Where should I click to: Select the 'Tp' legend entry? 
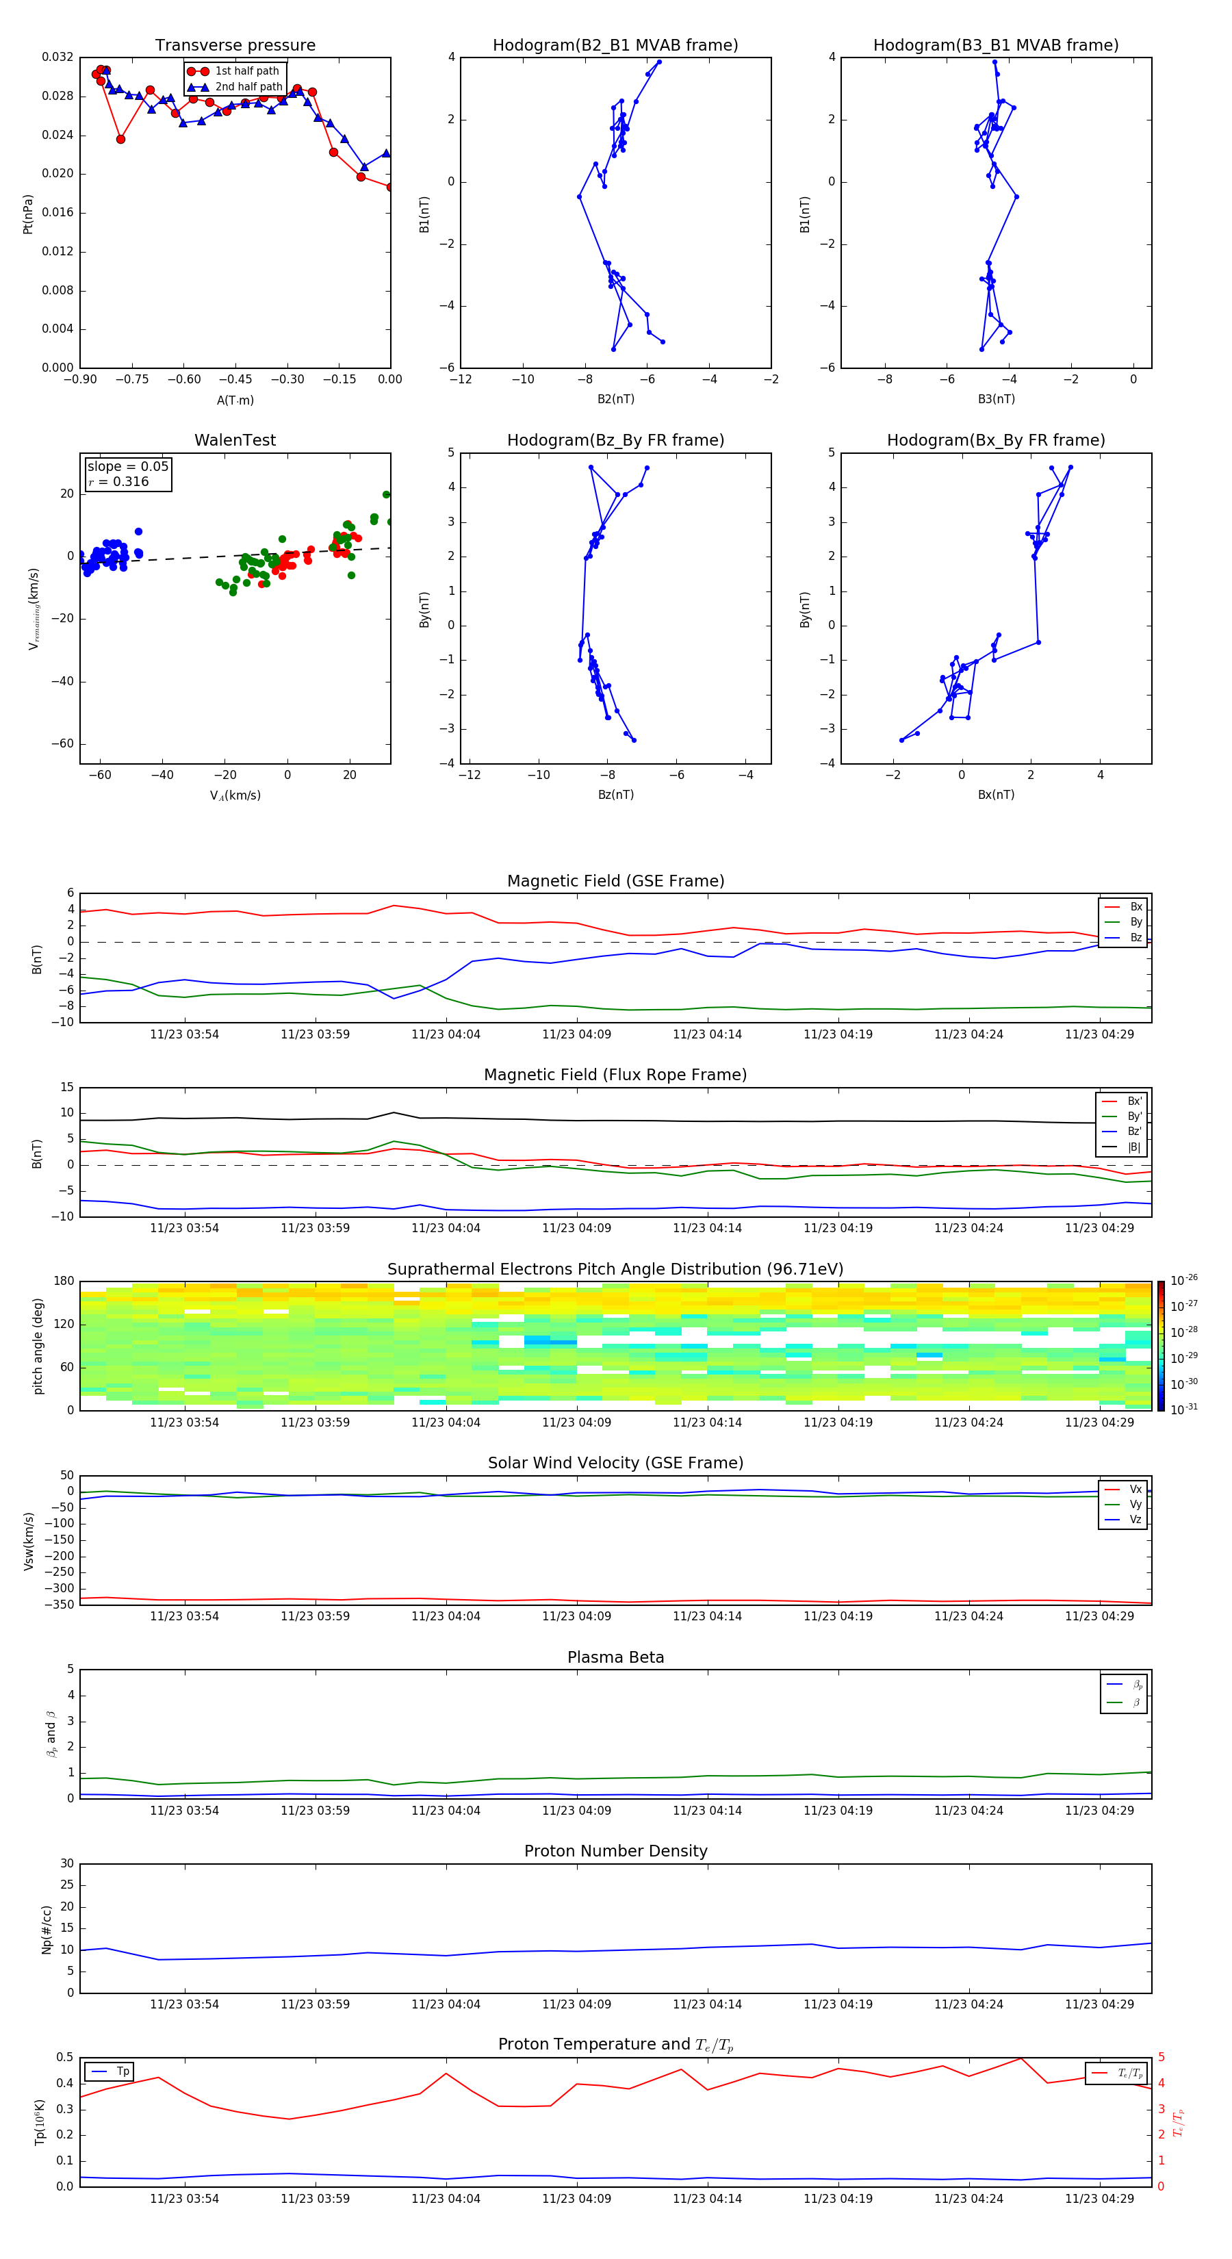tap(110, 2071)
